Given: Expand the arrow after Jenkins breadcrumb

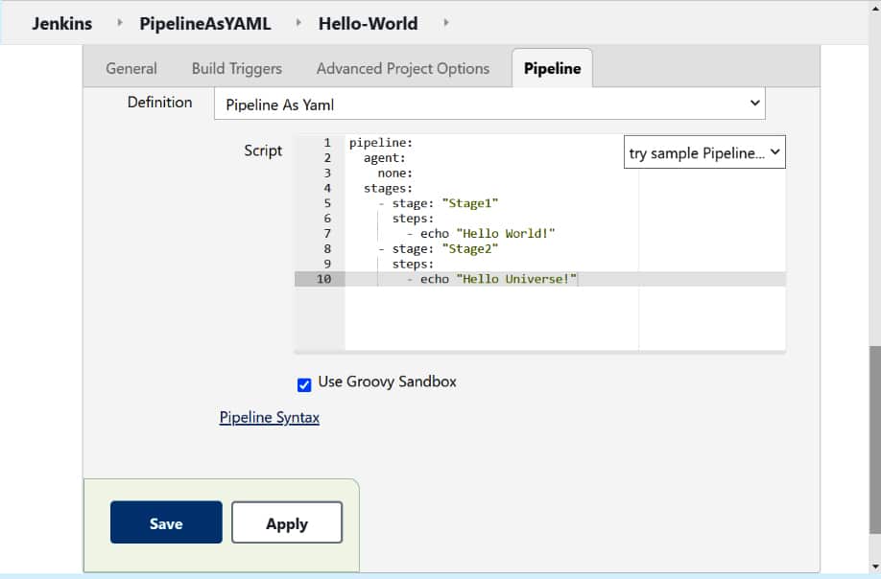Looking at the screenshot, I should [120, 23].
